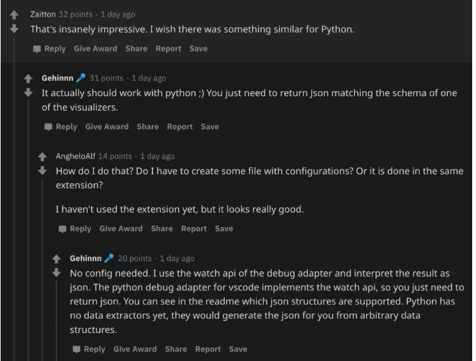The image size is (476, 361).
Task: Upvote Gehinnn's 20 points comment
Action: [x=56, y=259]
